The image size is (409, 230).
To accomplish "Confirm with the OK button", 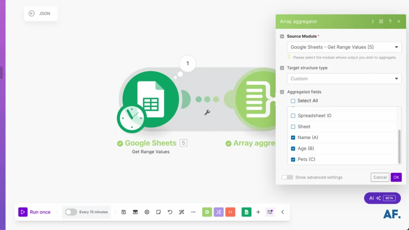I will pyautogui.click(x=396, y=177).
